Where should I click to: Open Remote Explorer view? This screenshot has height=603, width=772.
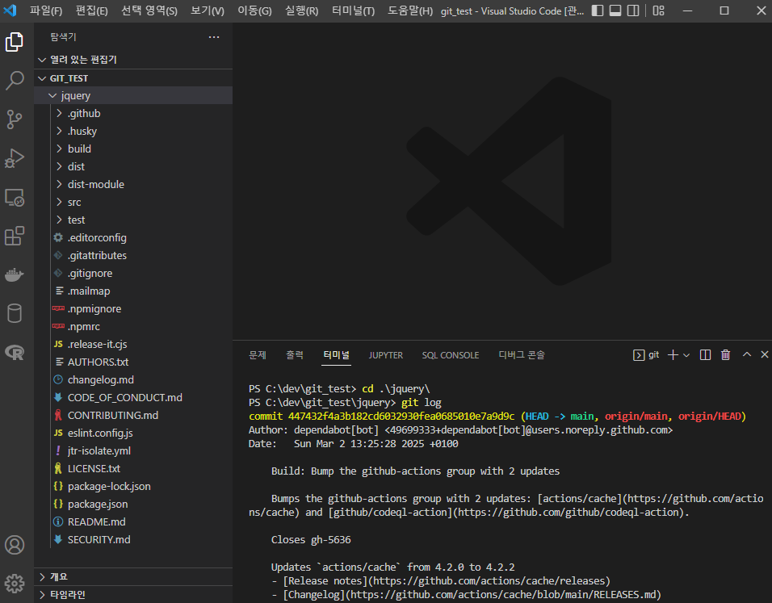pyautogui.click(x=15, y=198)
